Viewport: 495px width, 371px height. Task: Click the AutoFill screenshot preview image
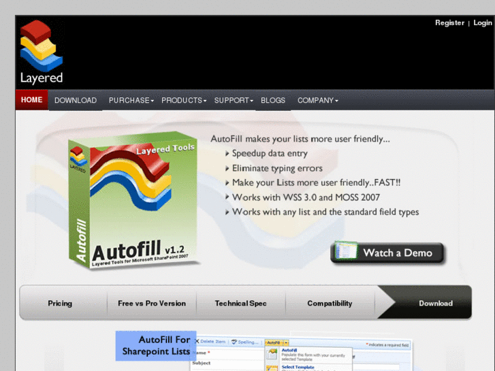[302, 353]
